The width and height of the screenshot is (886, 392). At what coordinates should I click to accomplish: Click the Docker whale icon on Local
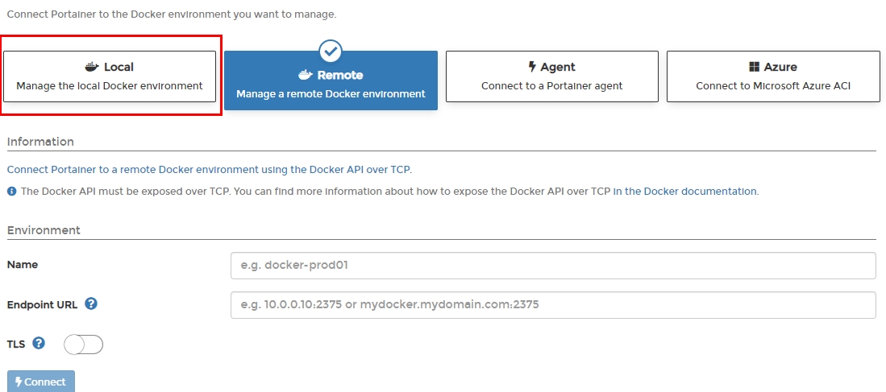92,67
